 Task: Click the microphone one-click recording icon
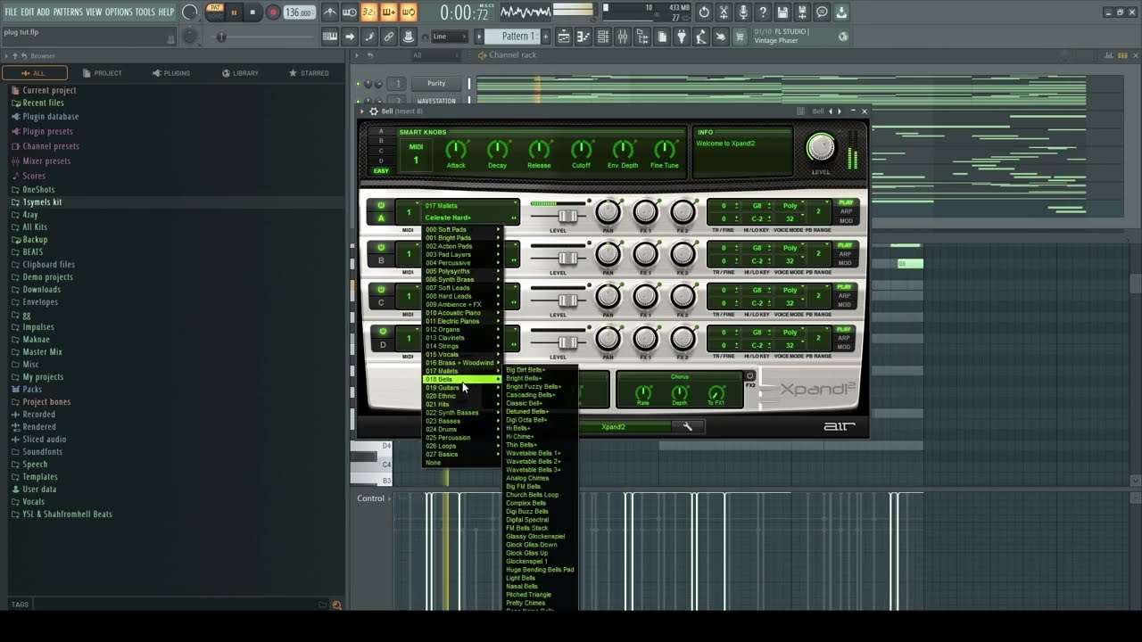[x=743, y=12]
